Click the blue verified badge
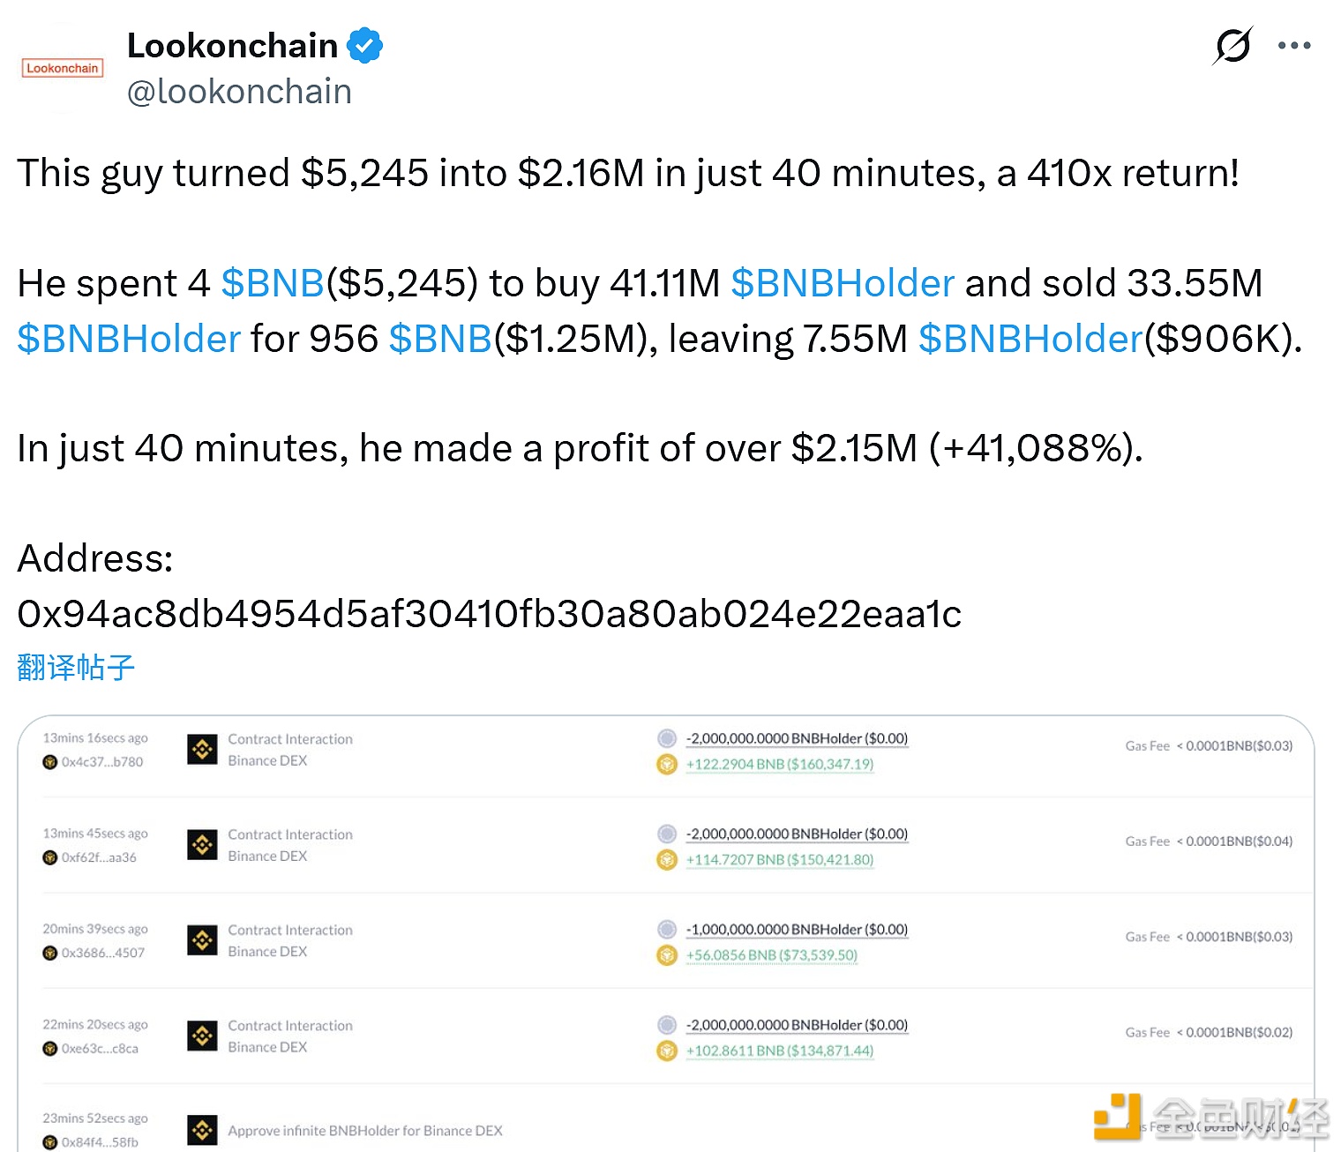Viewport: 1341px width, 1152px height. pos(364,45)
